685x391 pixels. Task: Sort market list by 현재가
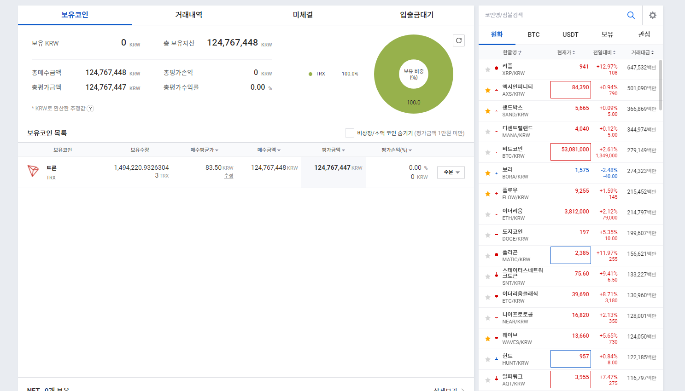pos(566,52)
